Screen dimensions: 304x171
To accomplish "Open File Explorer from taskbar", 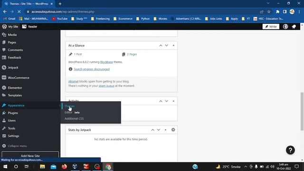I will [x=42, y=167].
